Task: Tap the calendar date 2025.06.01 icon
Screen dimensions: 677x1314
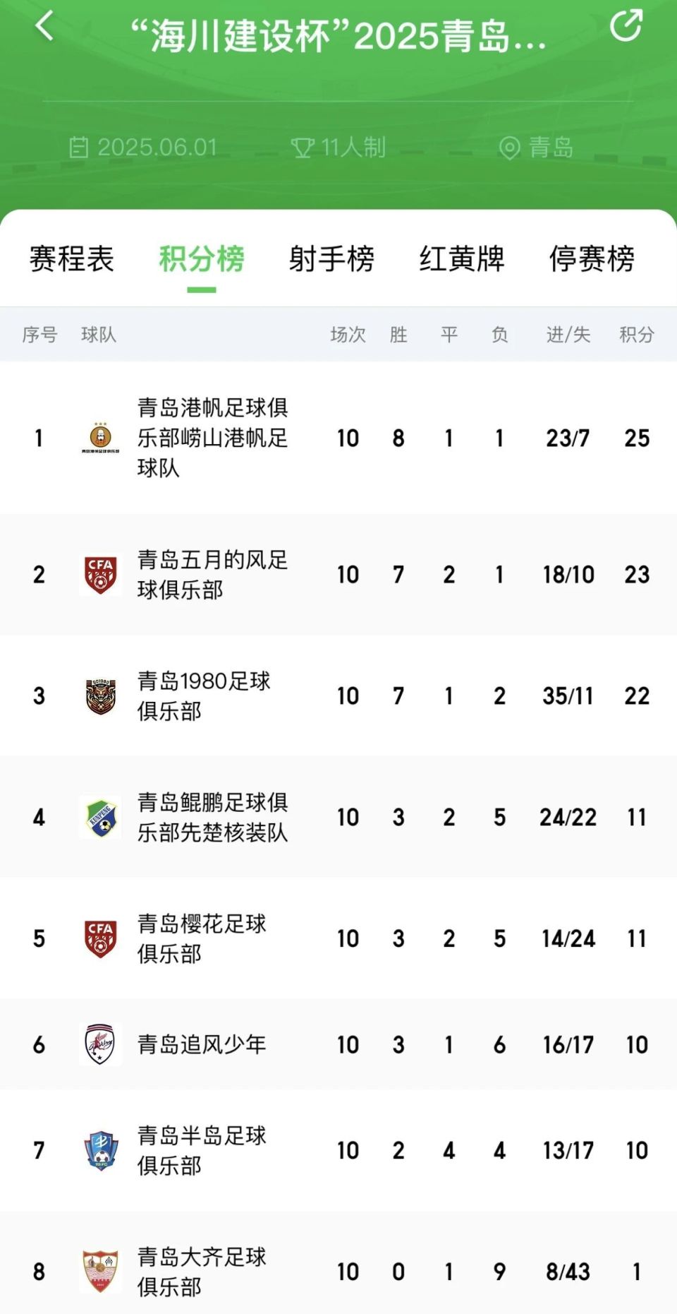Action: pos(78,148)
